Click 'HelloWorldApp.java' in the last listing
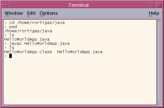164x108 pixels. point(80,52)
